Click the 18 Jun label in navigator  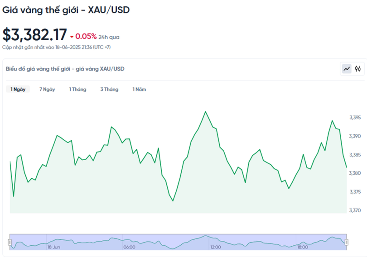point(53,247)
